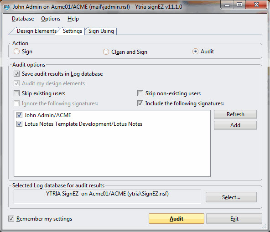Open the Database menu

coord(23,19)
